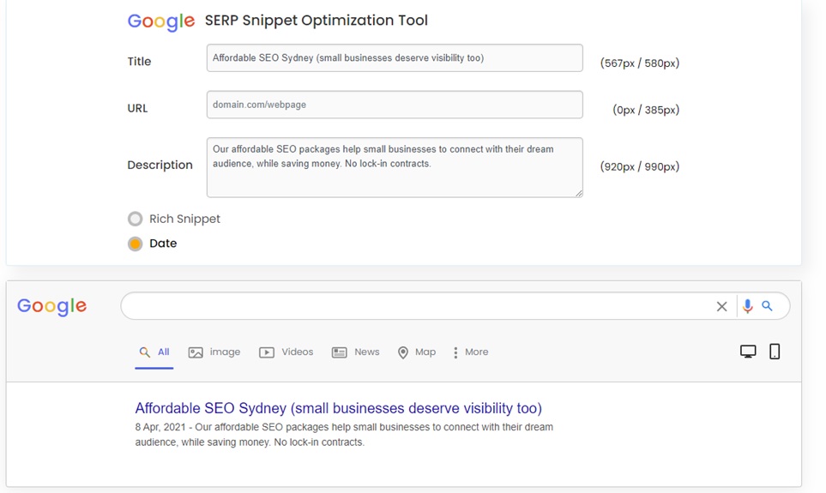Switch to mobile preview phone icon

coord(775,352)
